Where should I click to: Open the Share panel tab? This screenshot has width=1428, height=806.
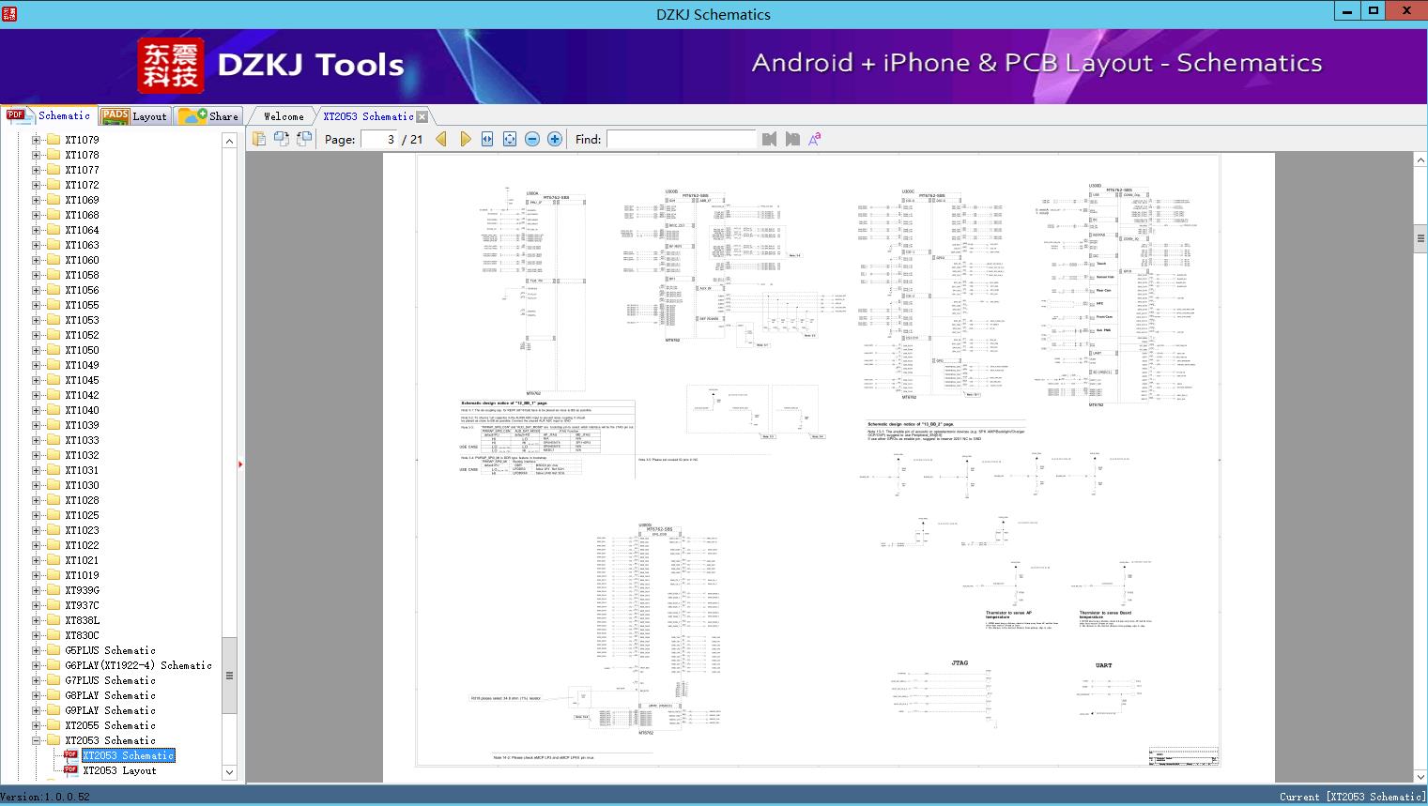207,116
